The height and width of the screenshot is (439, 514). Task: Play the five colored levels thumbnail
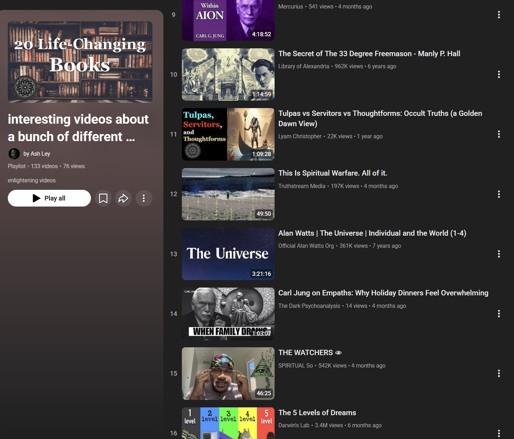228,423
